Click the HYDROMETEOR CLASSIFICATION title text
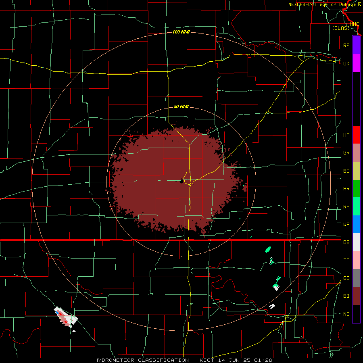The height and width of the screenshot is (363, 363). point(142,360)
